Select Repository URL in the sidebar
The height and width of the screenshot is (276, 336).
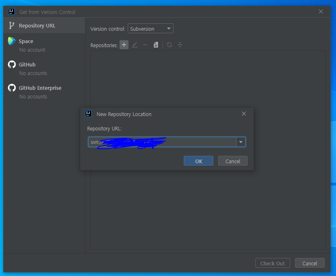[x=44, y=25]
